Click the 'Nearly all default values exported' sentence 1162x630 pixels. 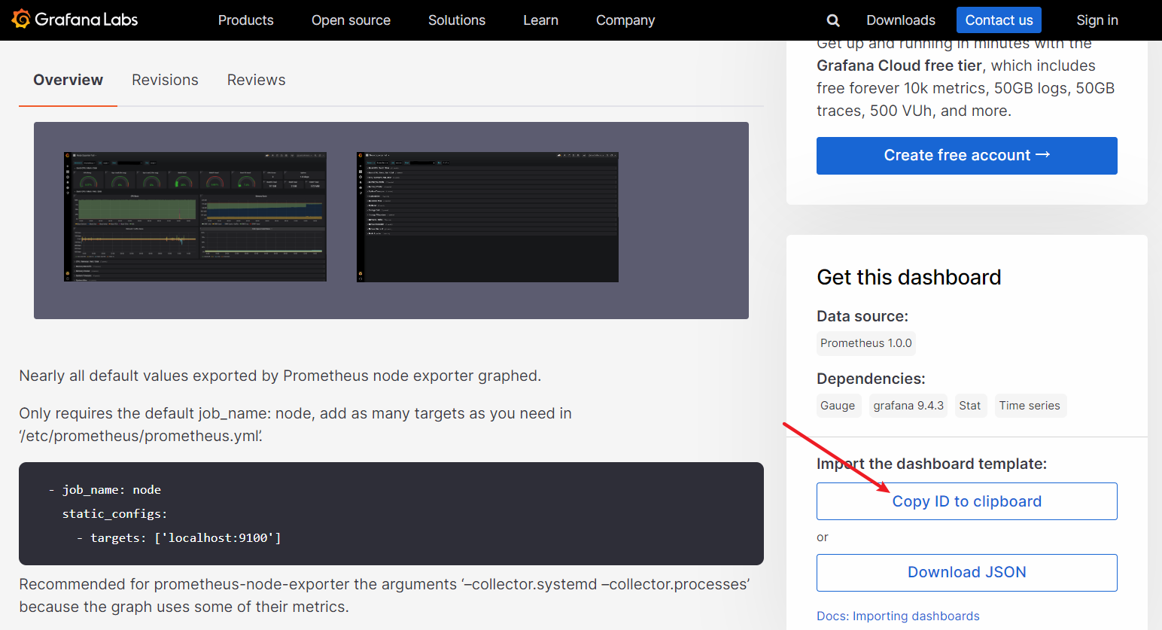tap(280, 376)
